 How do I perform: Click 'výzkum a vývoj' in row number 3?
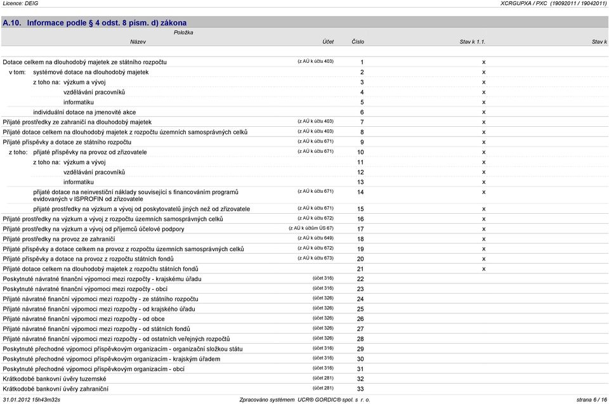pos(84,82)
